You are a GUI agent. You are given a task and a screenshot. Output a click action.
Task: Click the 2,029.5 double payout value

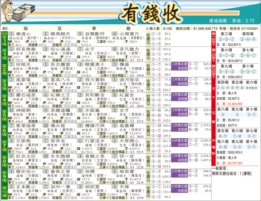point(205,141)
